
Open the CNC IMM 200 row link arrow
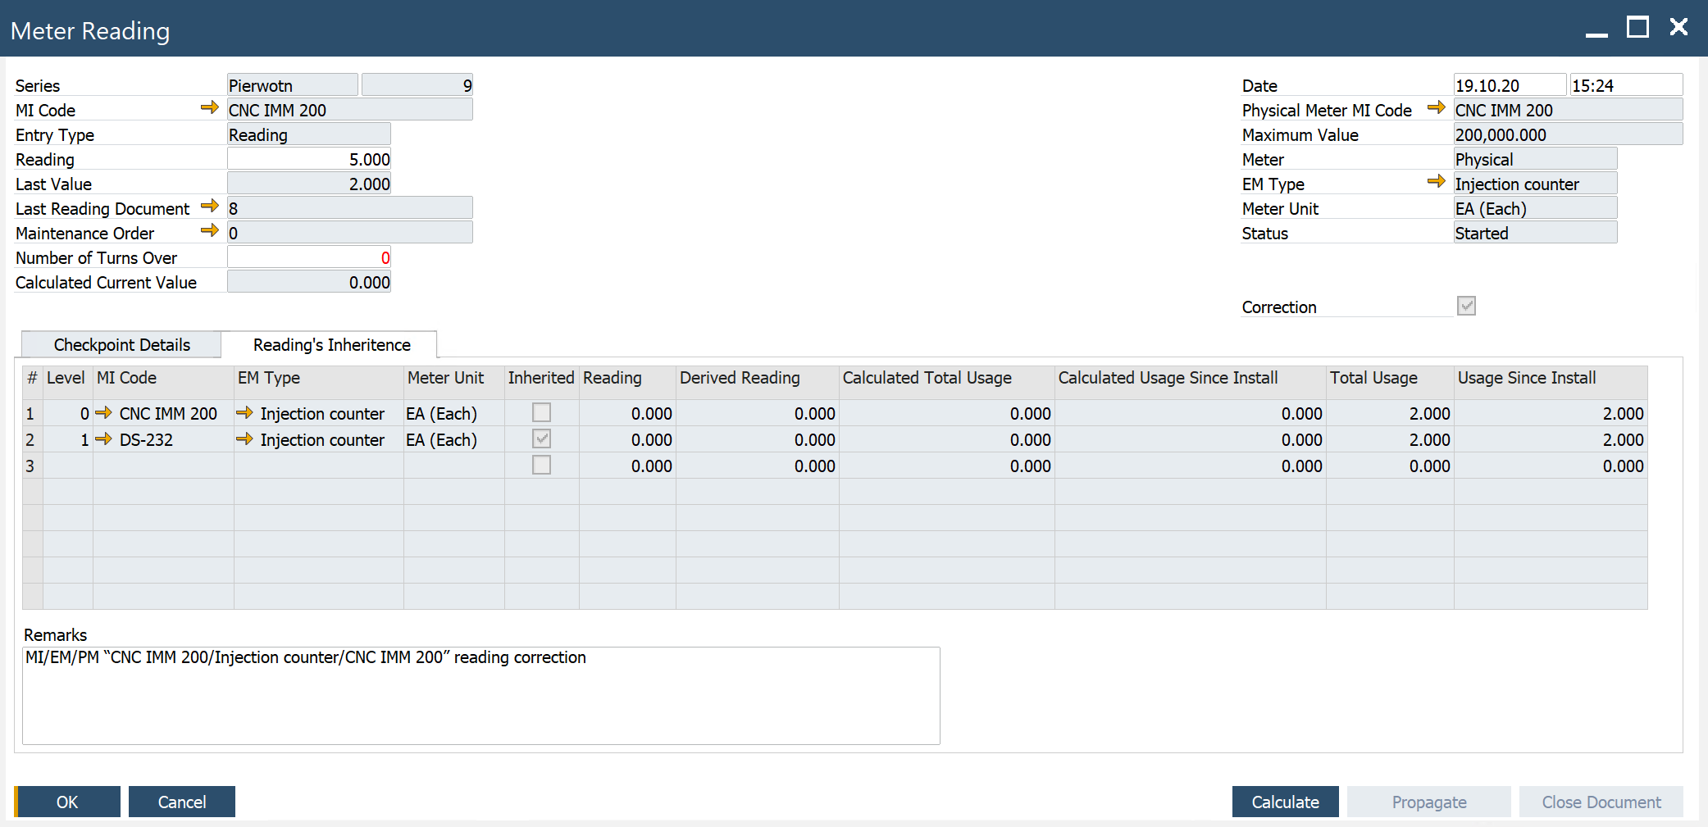click(x=103, y=413)
